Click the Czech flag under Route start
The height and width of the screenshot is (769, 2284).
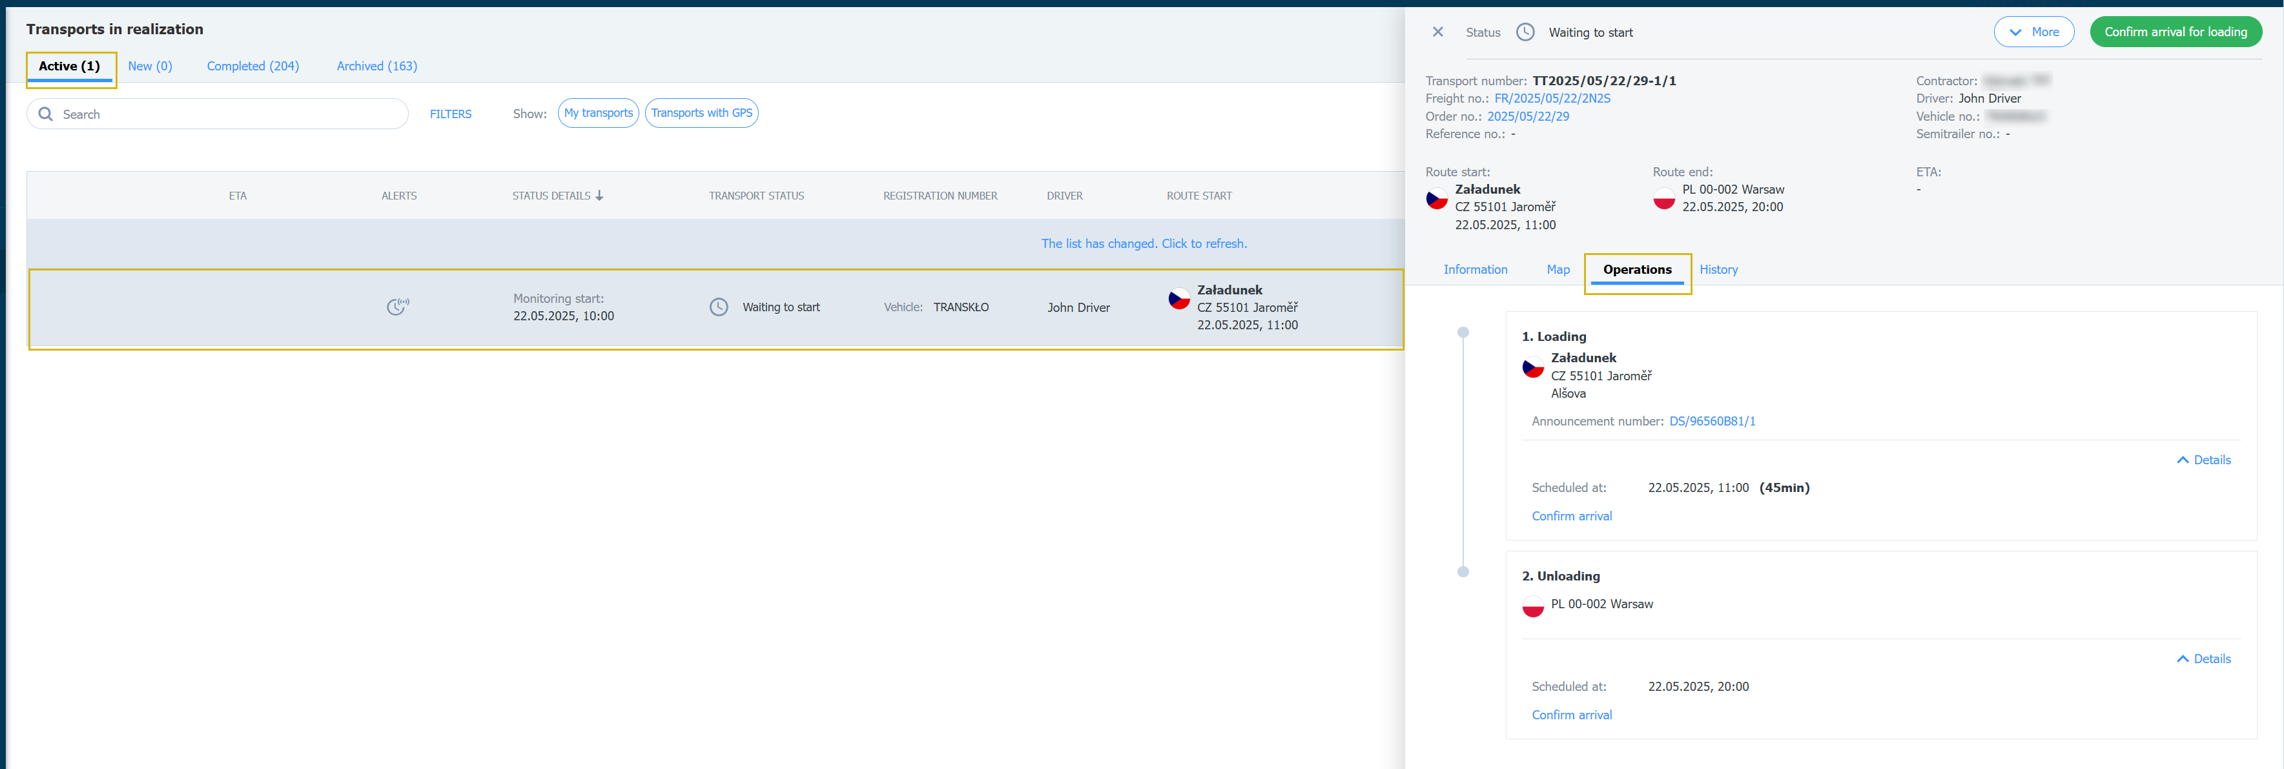pyautogui.click(x=1436, y=199)
